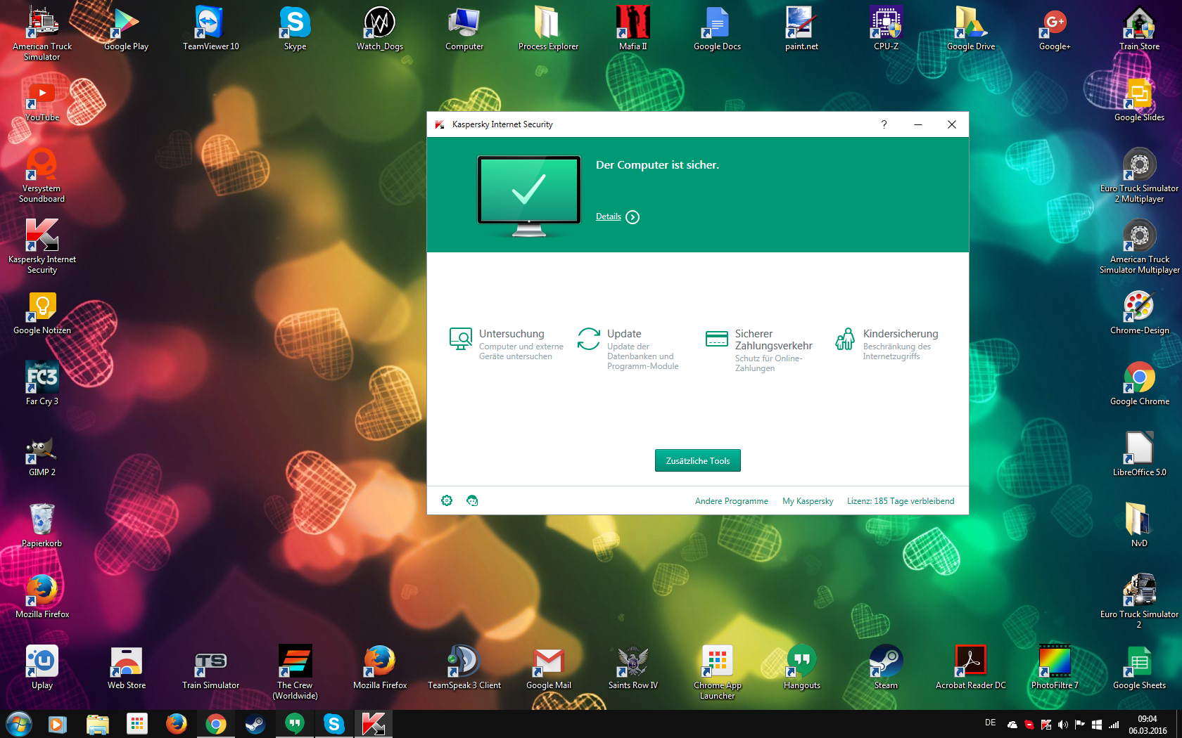Click the Sicherer Zahlungsverkehr card icon
1182x738 pixels.
pos(717,339)
